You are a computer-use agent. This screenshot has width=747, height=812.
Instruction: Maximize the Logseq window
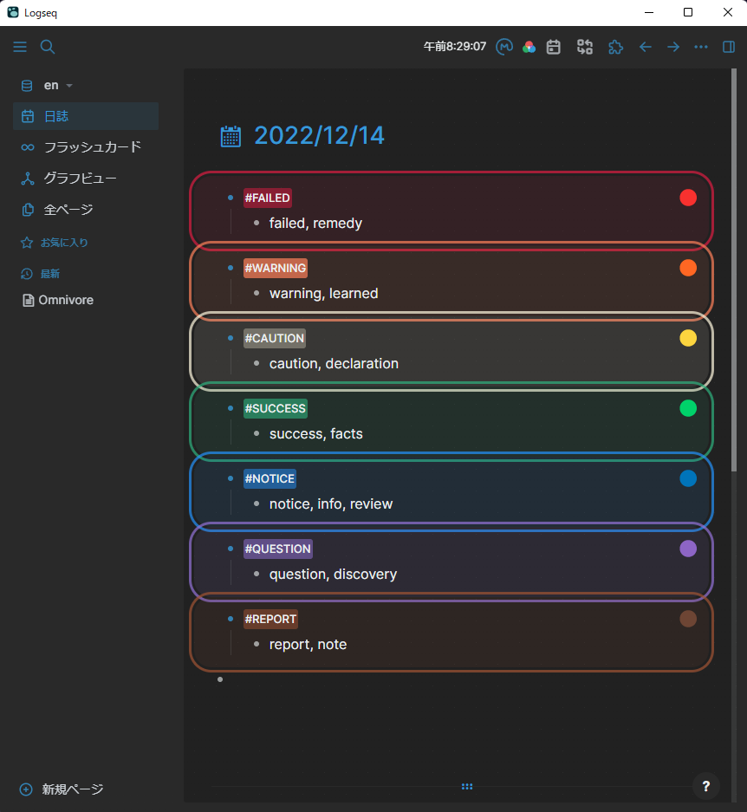pyautogui.click(x=688, y=12)
